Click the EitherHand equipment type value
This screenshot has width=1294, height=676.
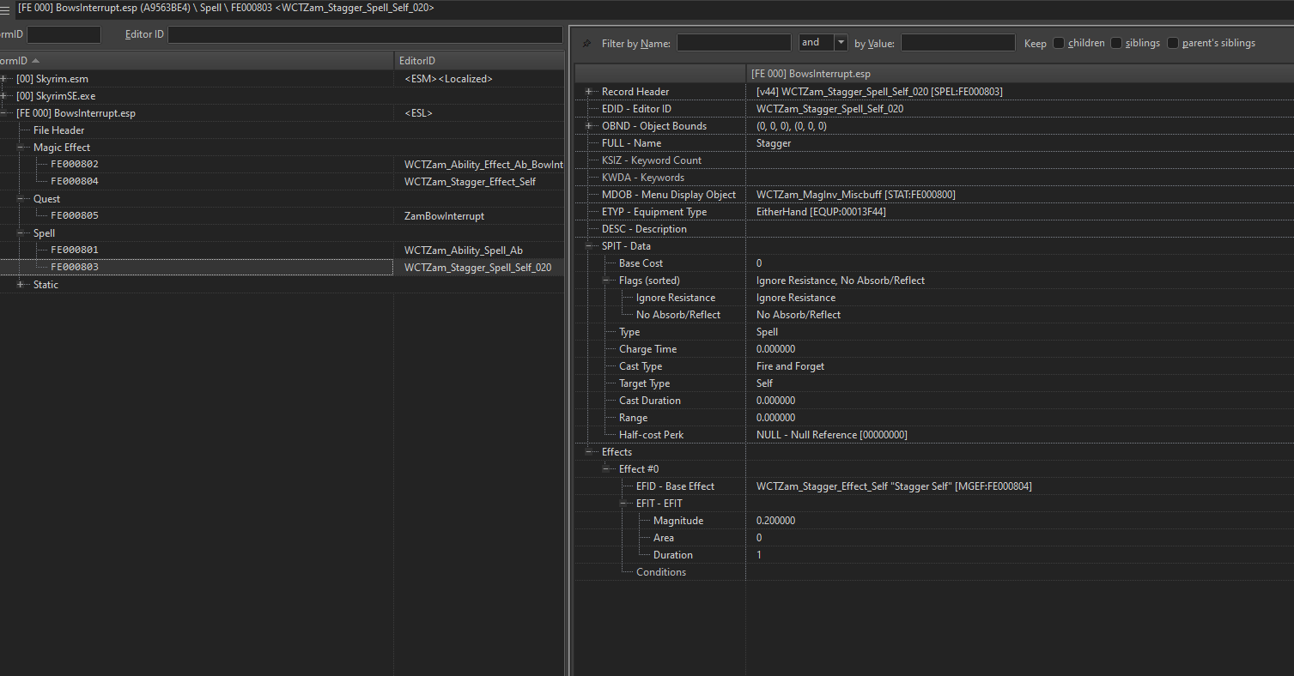[821, 212]
